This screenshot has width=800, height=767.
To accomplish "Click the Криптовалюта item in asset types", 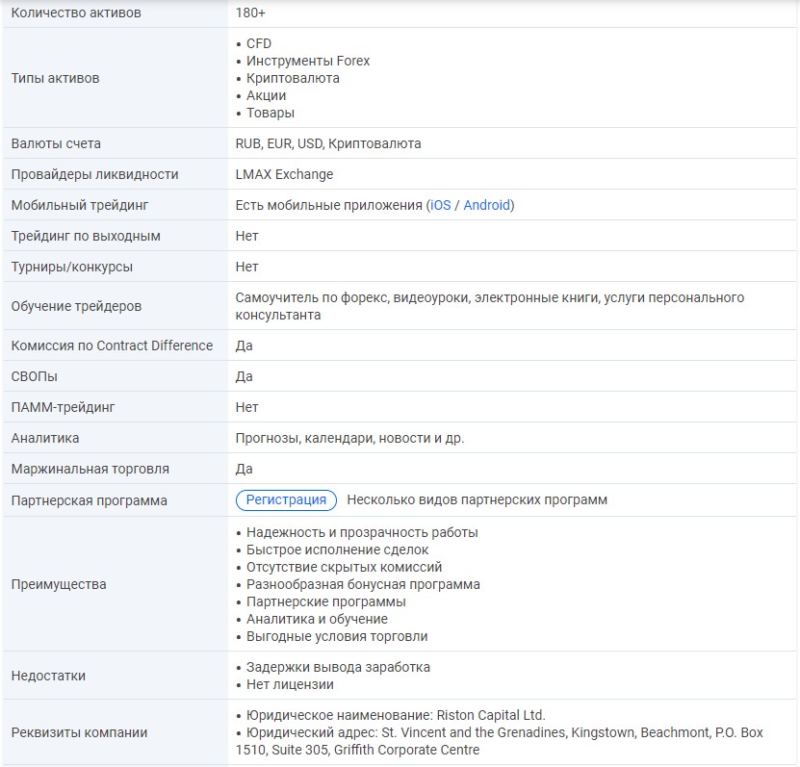I will coord(293,78).
